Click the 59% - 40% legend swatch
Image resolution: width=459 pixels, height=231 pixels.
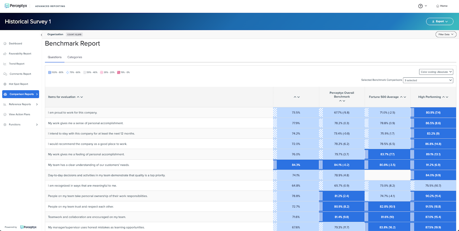click(85, 73)
